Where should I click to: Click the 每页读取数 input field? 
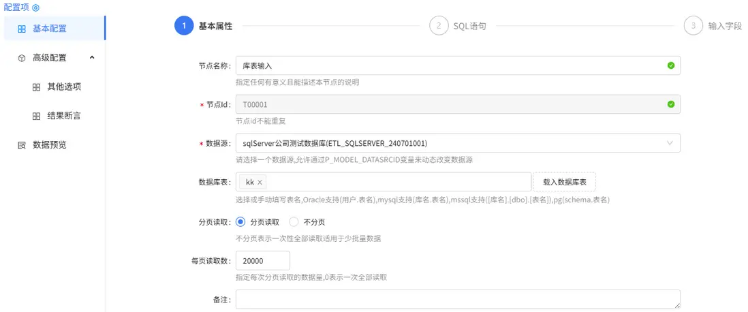(x=262, y=261)
